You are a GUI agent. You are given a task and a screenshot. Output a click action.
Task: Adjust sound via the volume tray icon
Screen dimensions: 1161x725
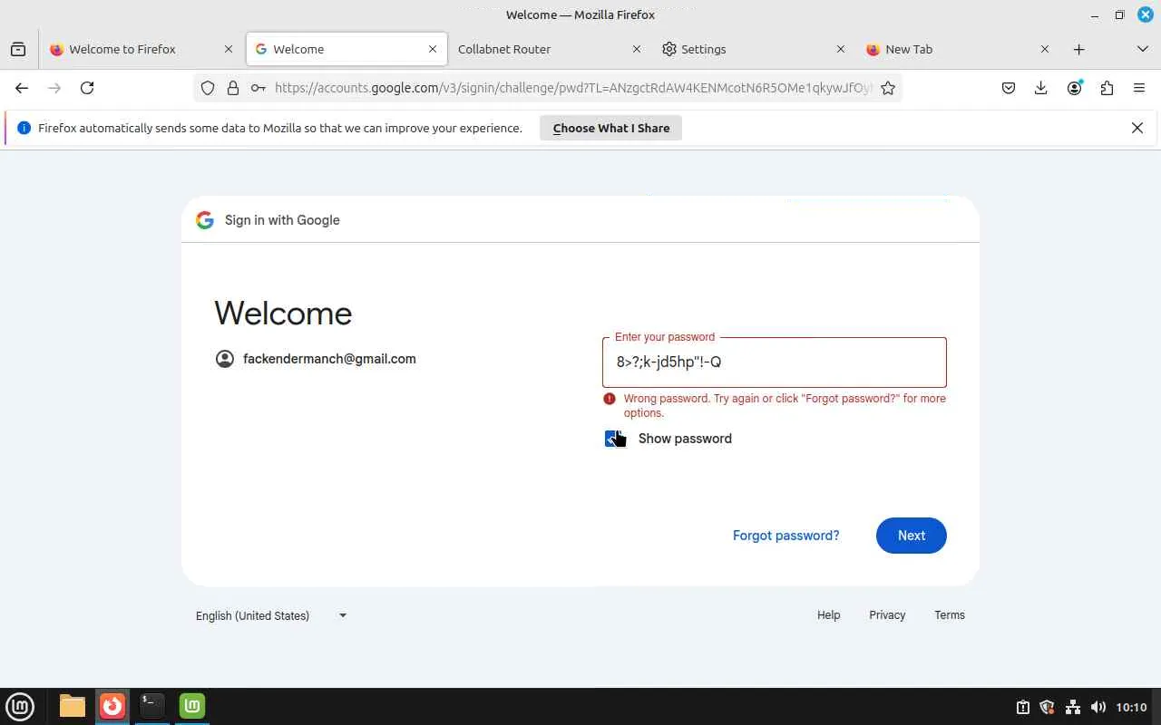point(1098,707)
